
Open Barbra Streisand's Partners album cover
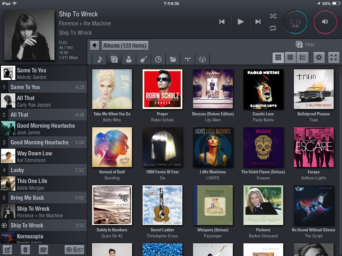(x=263, y=205)
